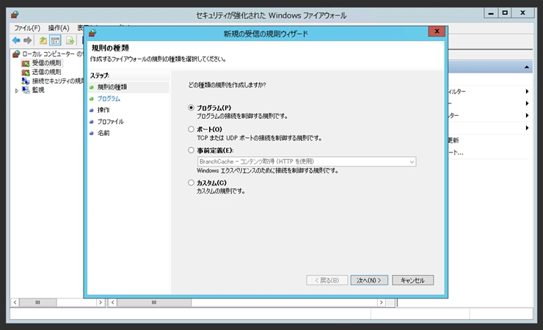Click the Back arrow toolbar icon
The image size is (543, 330).
(x=16, y=40)
